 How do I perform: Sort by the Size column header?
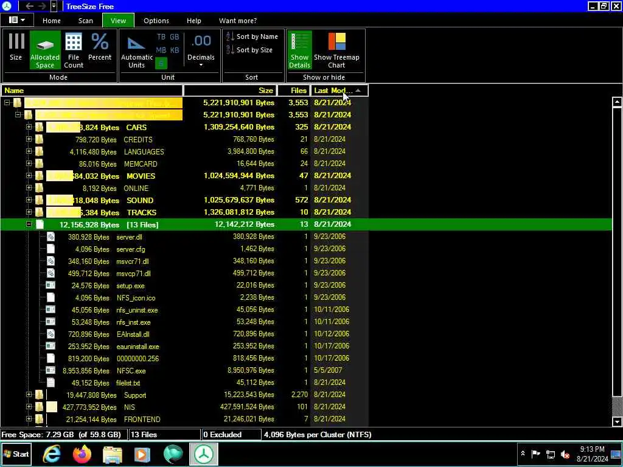pyautogui.click(x=230, y=91)
